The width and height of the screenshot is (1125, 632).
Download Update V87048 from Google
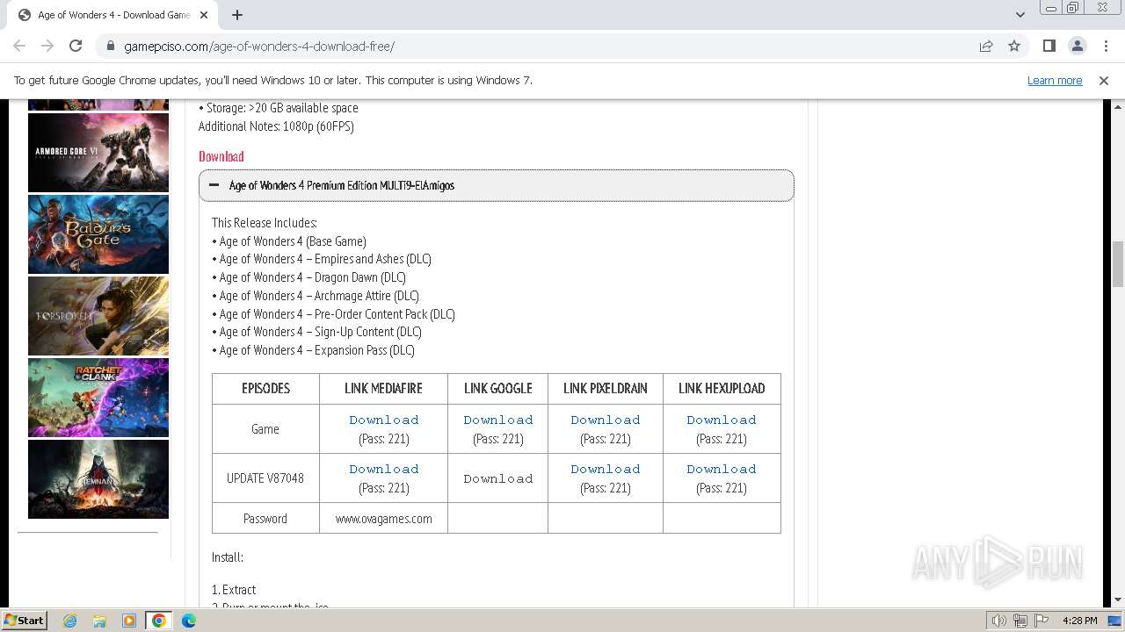tap(498, 478)
